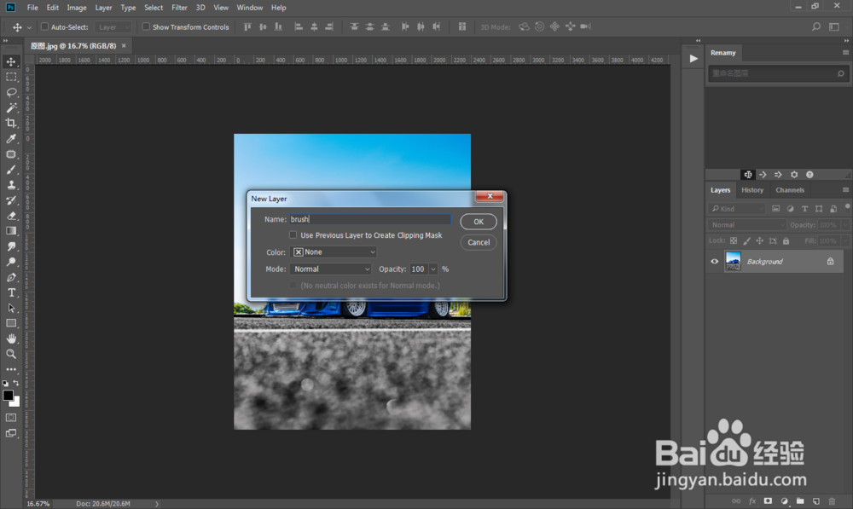
Task: Select the Eraser tool
Action: tap(11, 216)
